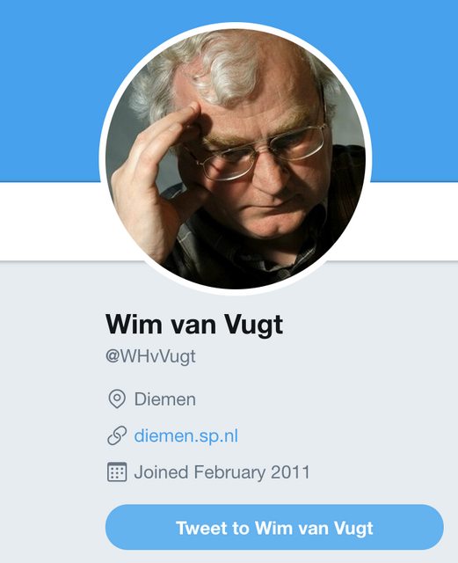Click the chain link icon

(x=117, y=435)
